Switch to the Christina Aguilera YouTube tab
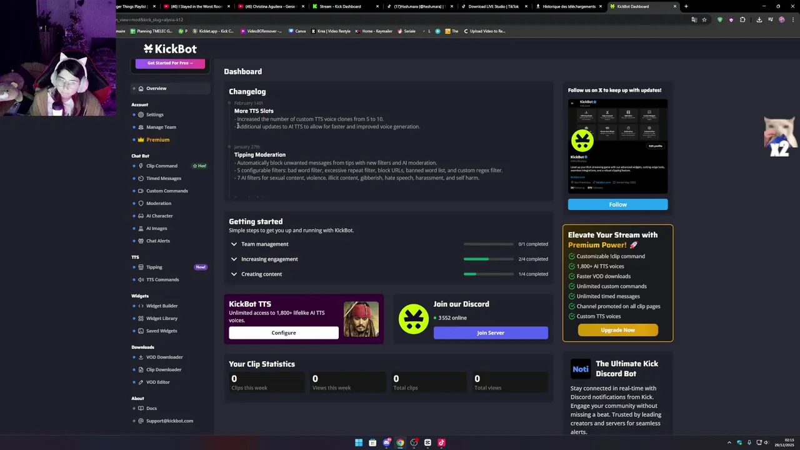The image size is (800, 450). (x=270, y=6)
